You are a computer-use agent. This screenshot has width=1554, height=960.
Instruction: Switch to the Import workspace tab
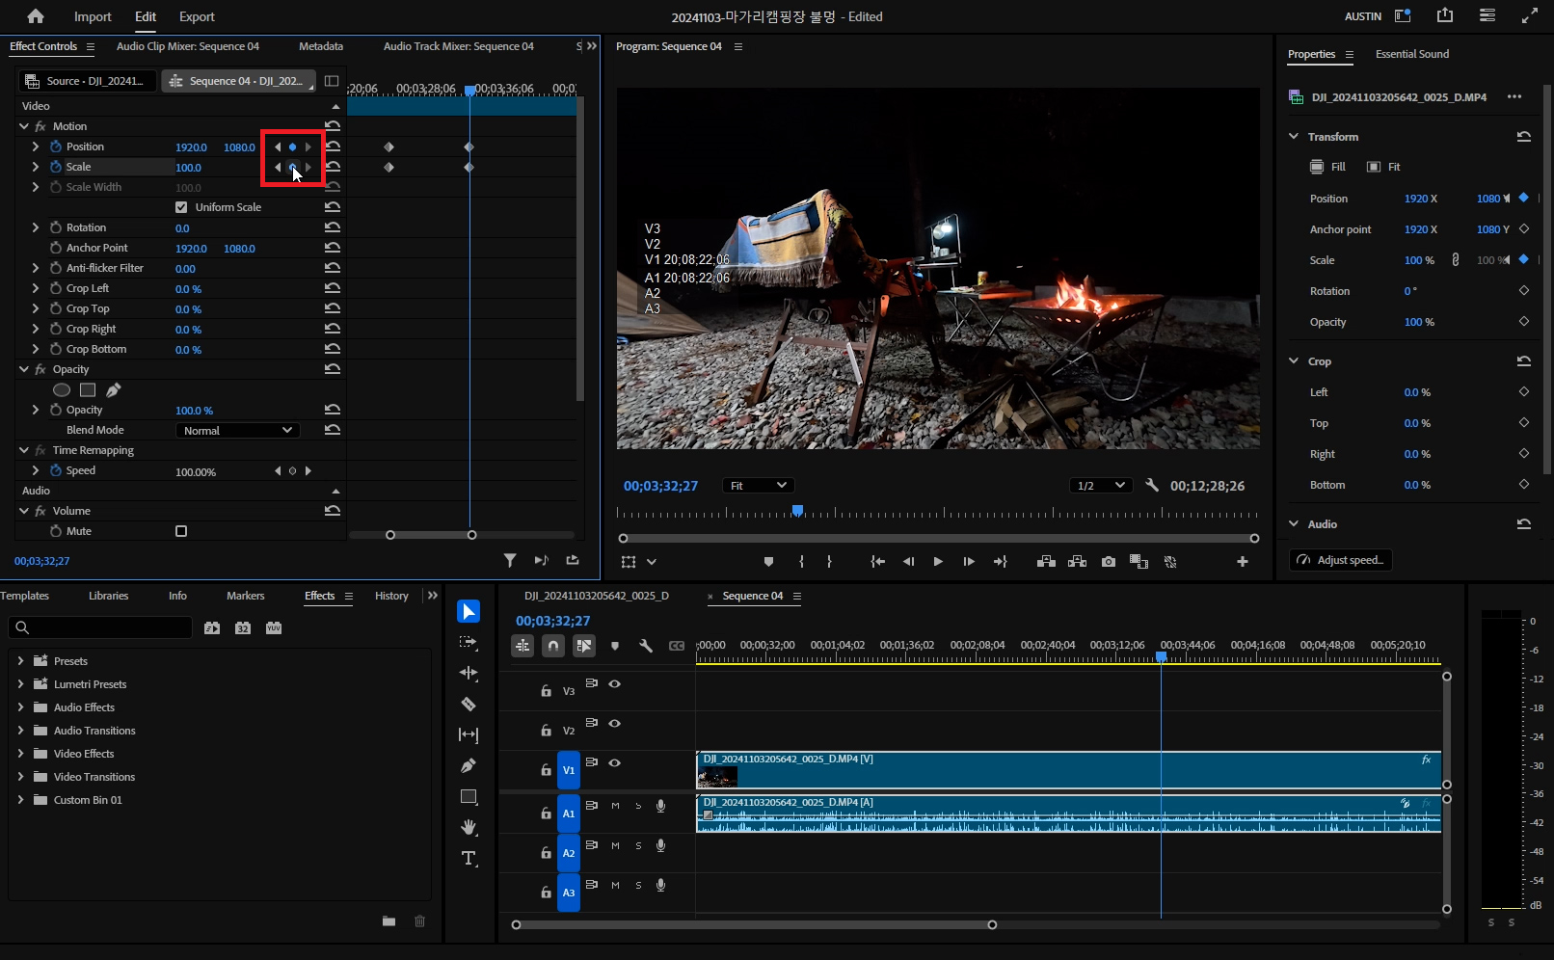[x=93, y=16]
